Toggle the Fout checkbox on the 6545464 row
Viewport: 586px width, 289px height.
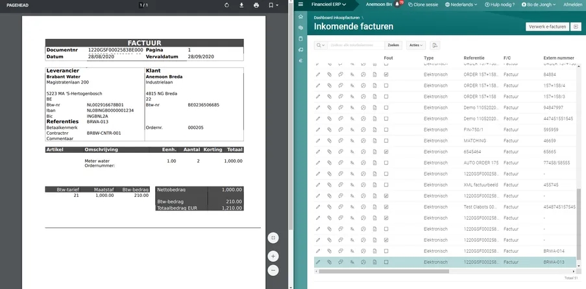coord(386,152)
